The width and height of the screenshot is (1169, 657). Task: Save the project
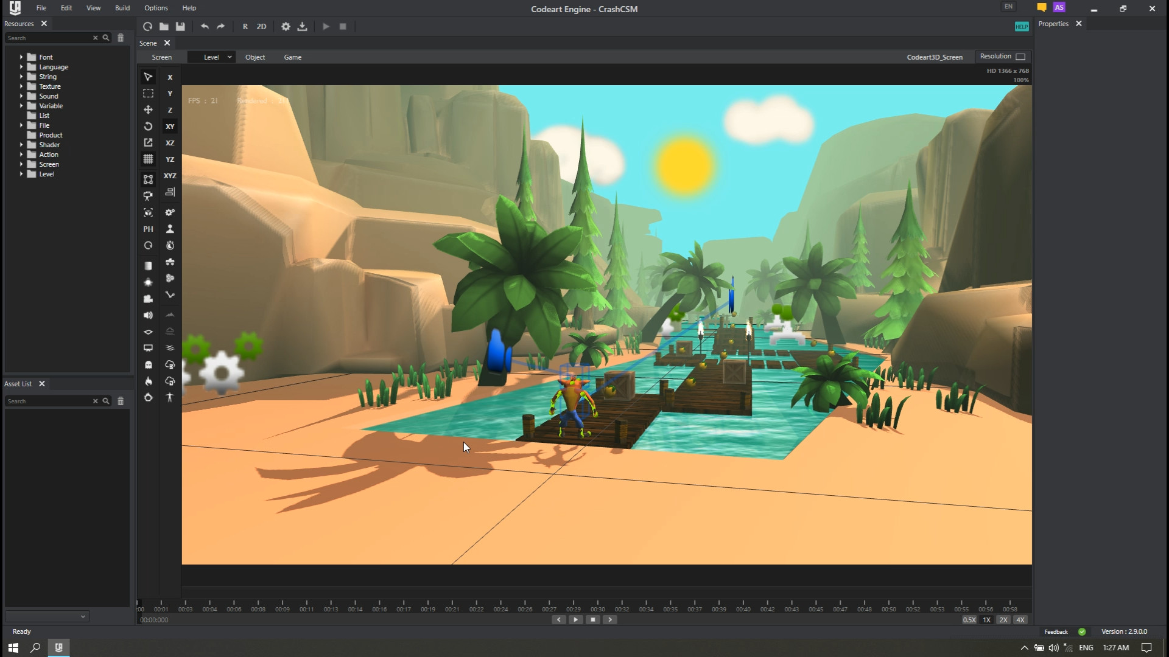tap(180, 27)
